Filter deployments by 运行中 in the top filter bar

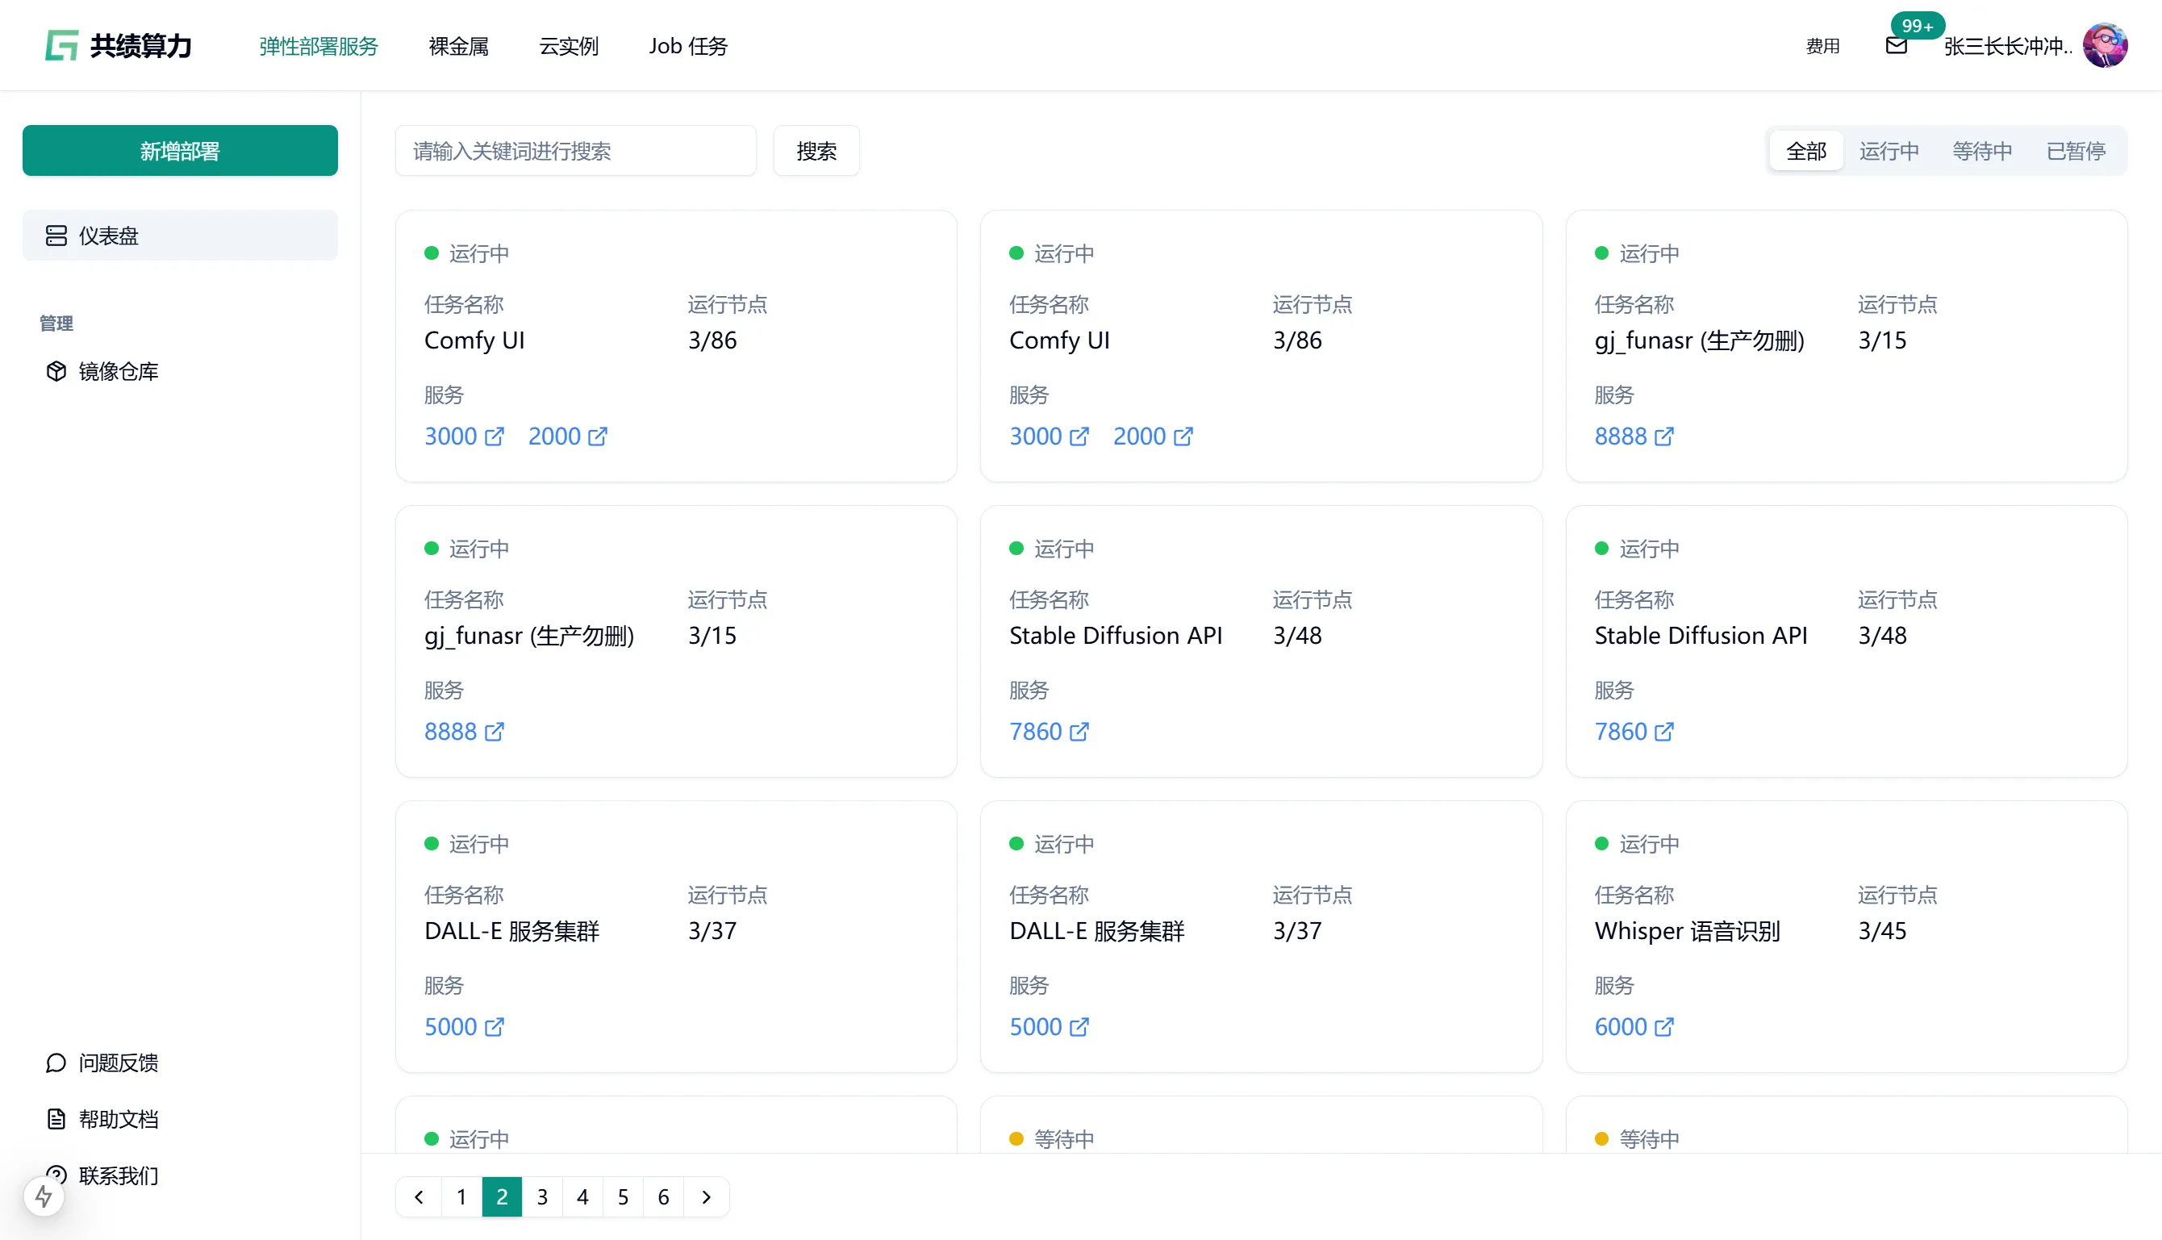coord(1889,151)
